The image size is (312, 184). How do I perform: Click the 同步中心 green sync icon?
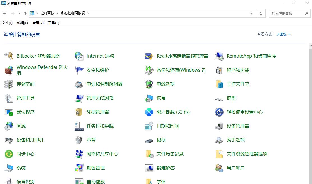(x=9, y=154)
